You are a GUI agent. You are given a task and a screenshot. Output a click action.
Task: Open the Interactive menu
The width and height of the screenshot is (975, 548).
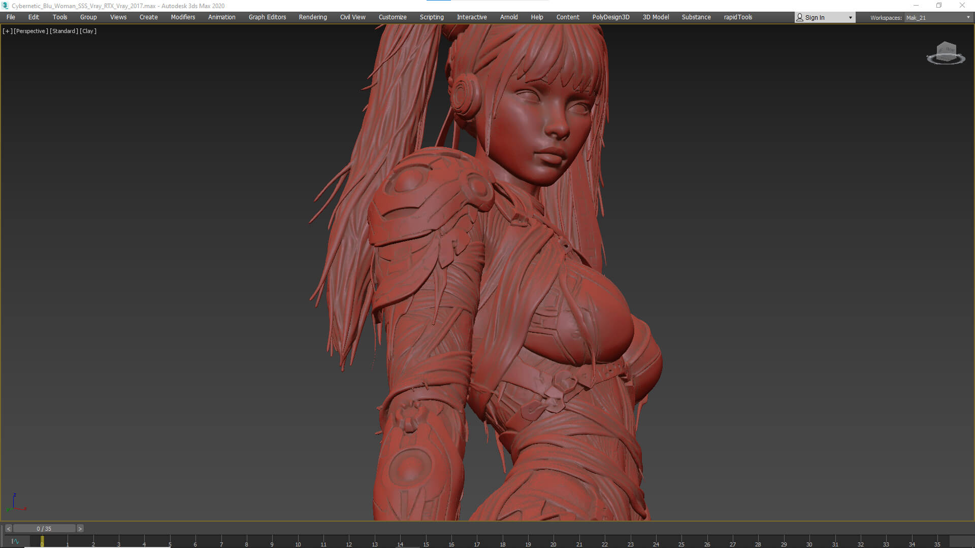(x=472, y=17)
